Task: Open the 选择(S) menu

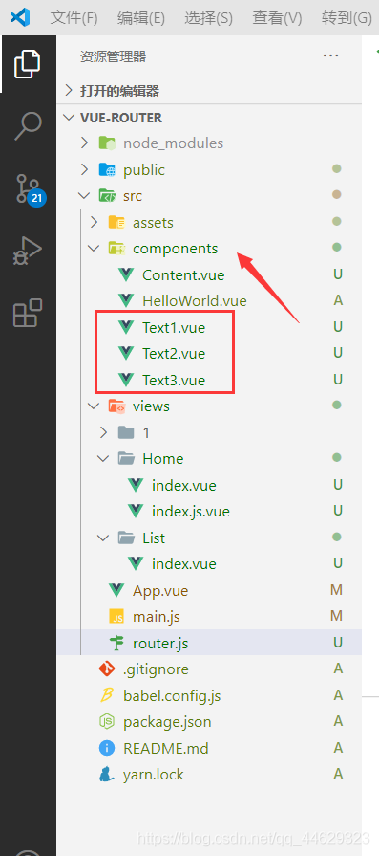Action: point(208,18)
